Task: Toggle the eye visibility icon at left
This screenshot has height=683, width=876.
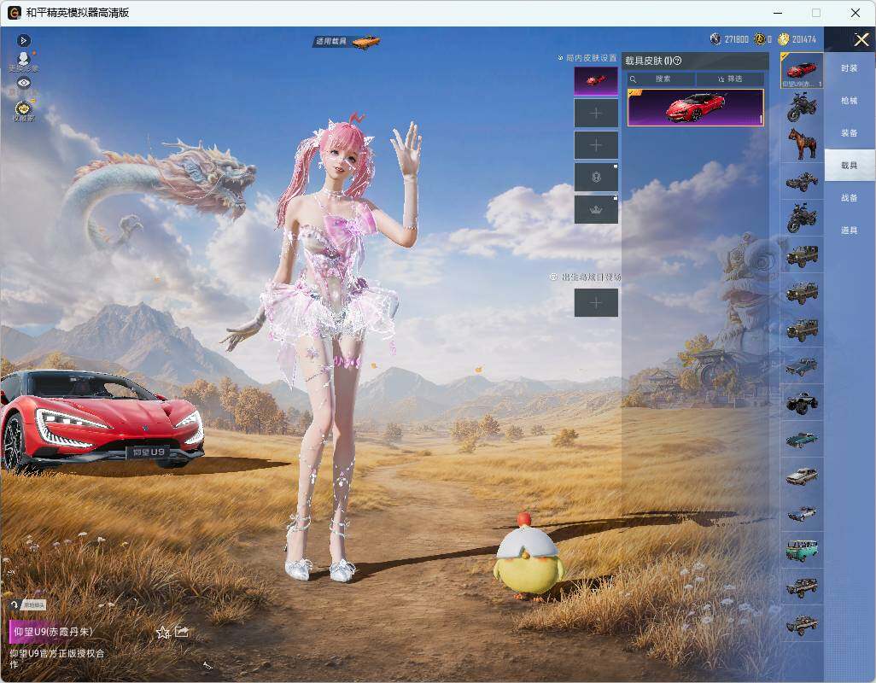Action: point(23,83)
